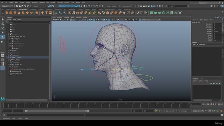Choose the Lasso select tool in toolbox
The width and height of the screenshot is (224, 126).
point(2,24)
